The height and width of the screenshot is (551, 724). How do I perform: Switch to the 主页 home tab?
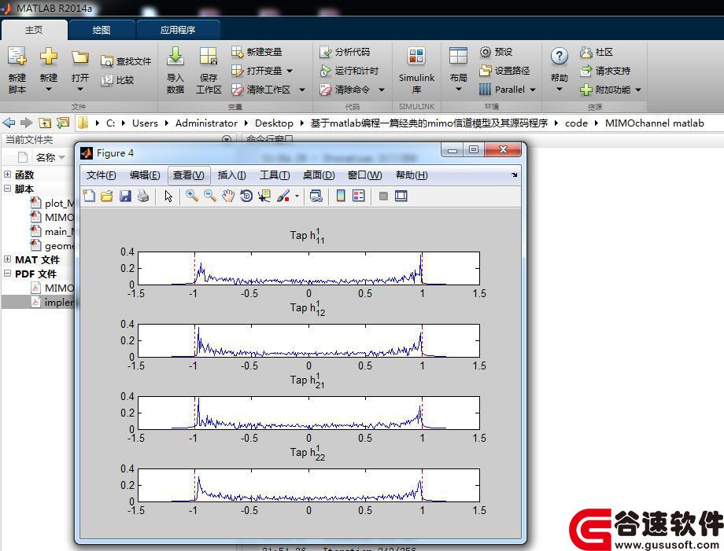tap(34, 30)
